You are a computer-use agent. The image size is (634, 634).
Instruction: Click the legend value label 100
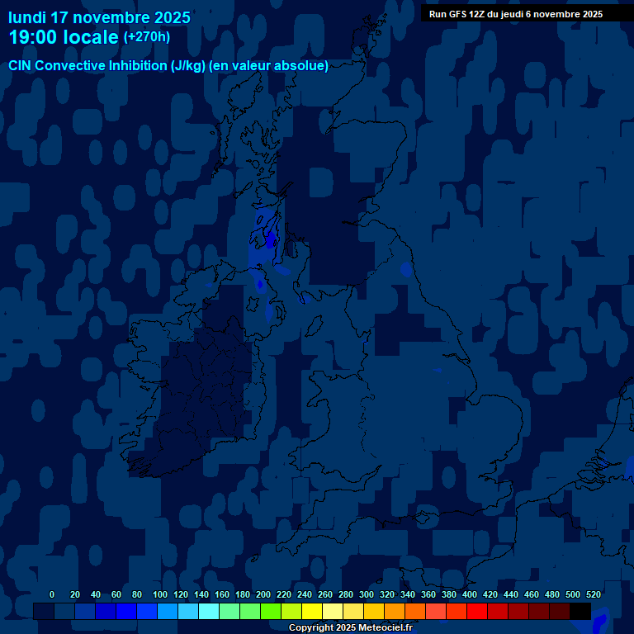[158, 594]
